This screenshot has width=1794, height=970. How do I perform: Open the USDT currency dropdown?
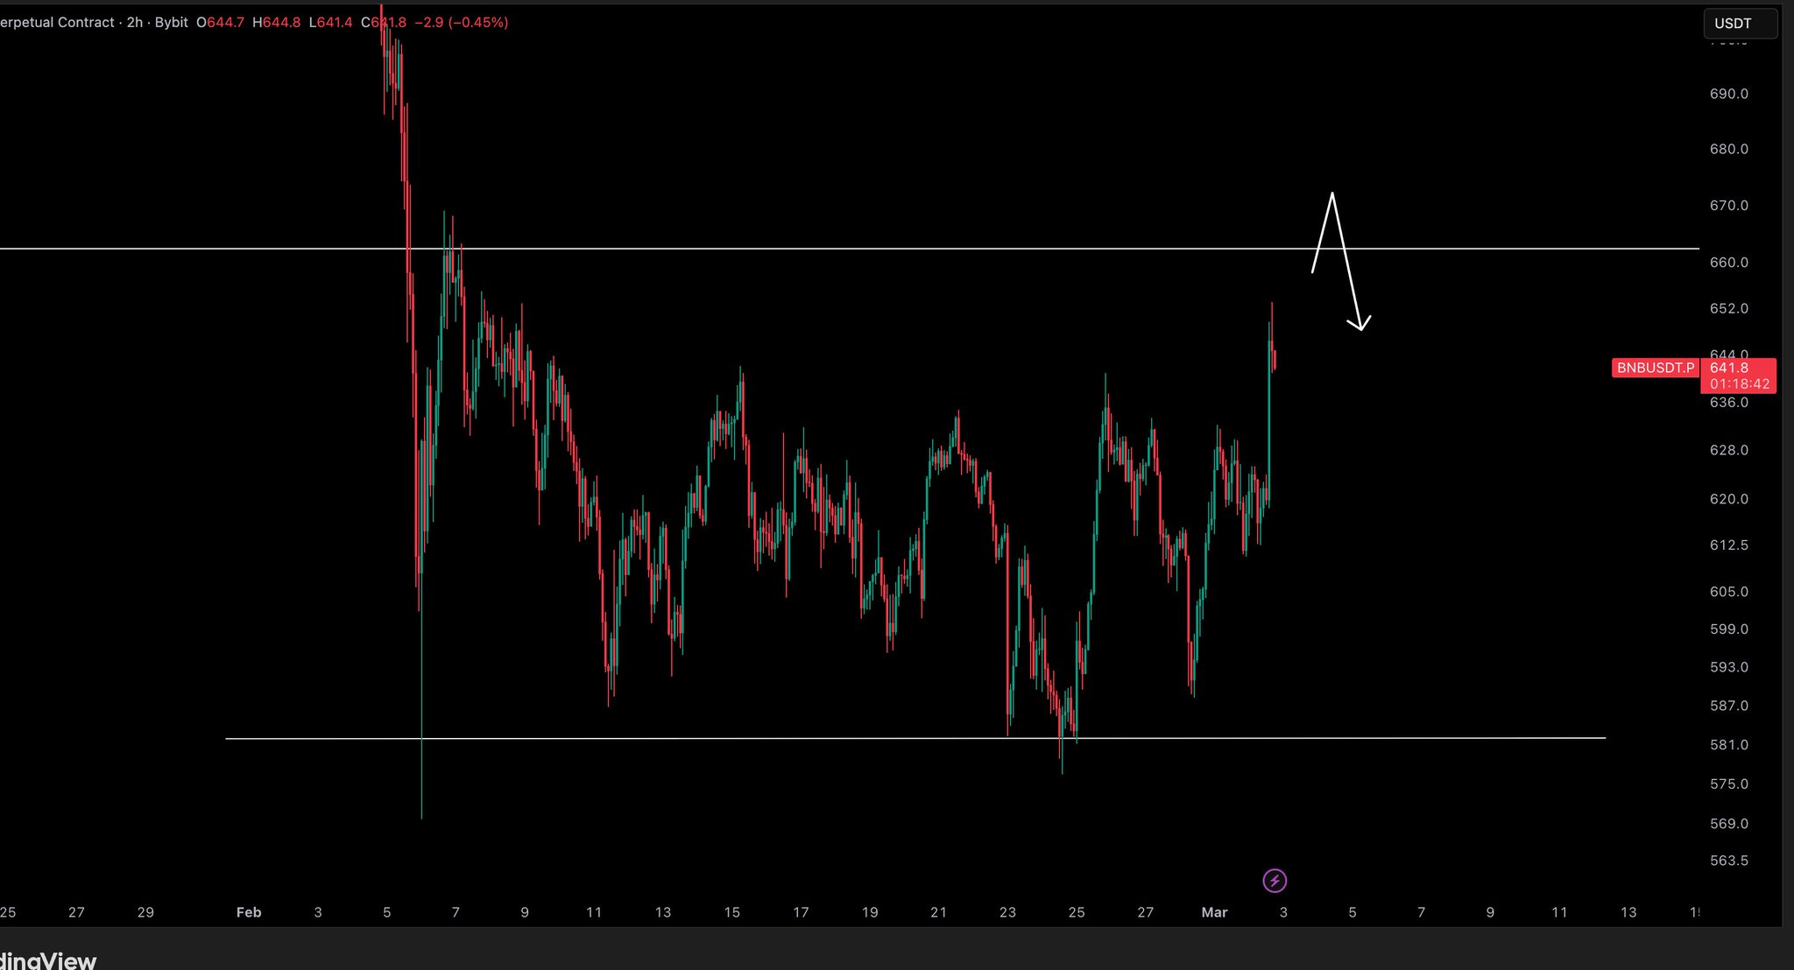1739,24
